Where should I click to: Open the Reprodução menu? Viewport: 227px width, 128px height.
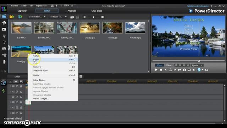[x=41, y=6]
